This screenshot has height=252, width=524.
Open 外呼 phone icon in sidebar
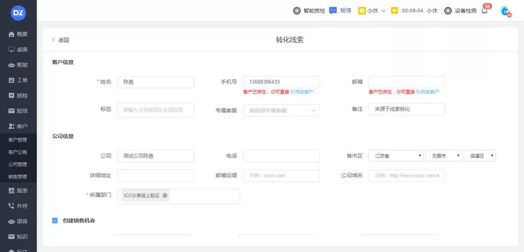18,206
